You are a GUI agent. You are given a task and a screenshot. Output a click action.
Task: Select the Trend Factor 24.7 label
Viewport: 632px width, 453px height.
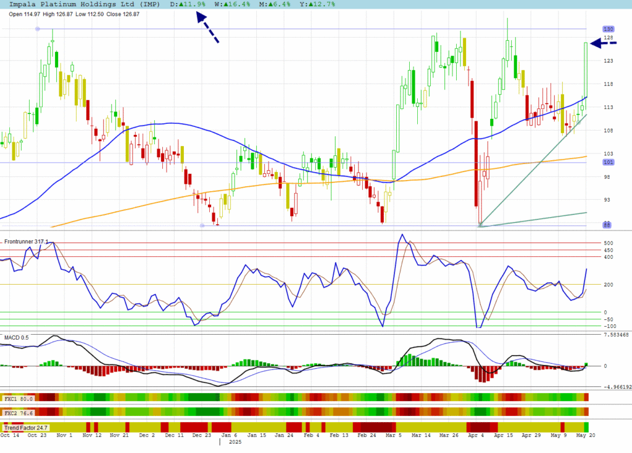(x=26, y=428)
